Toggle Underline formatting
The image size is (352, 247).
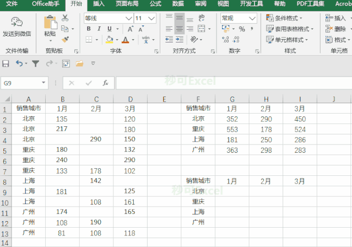click(x=110, y=29)
